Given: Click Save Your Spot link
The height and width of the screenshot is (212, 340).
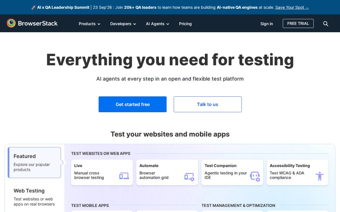Looking at the screenshot, I should (292, 7).
